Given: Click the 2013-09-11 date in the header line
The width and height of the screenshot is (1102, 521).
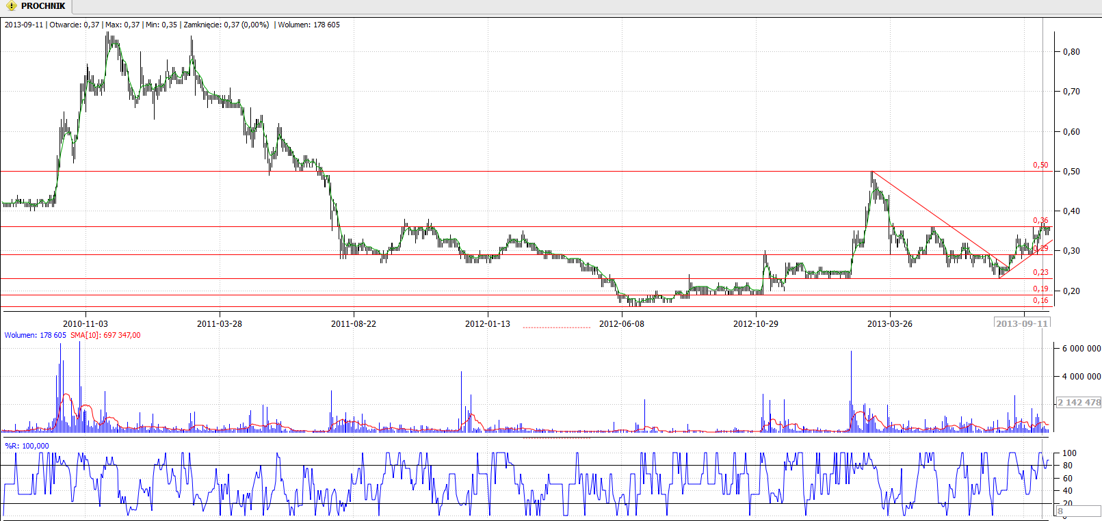Looking at the screenshot, I should pos(24,25).
